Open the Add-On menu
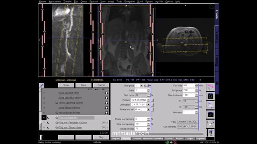257x144 pixels. click(x=159, y=2)
